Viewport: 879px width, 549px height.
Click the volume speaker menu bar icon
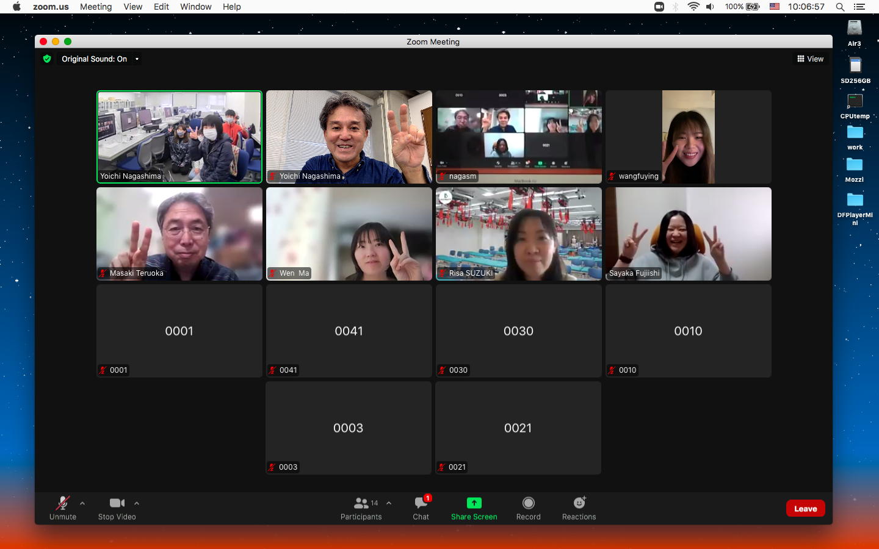coord(710,7)
